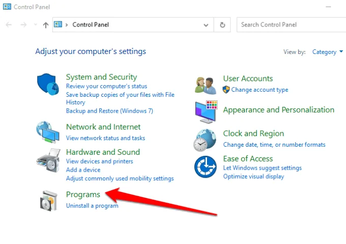This screenshot has width=346, height=244.
Task: Open Appearance and Personalization monitor icon
Action: (206, 111)
